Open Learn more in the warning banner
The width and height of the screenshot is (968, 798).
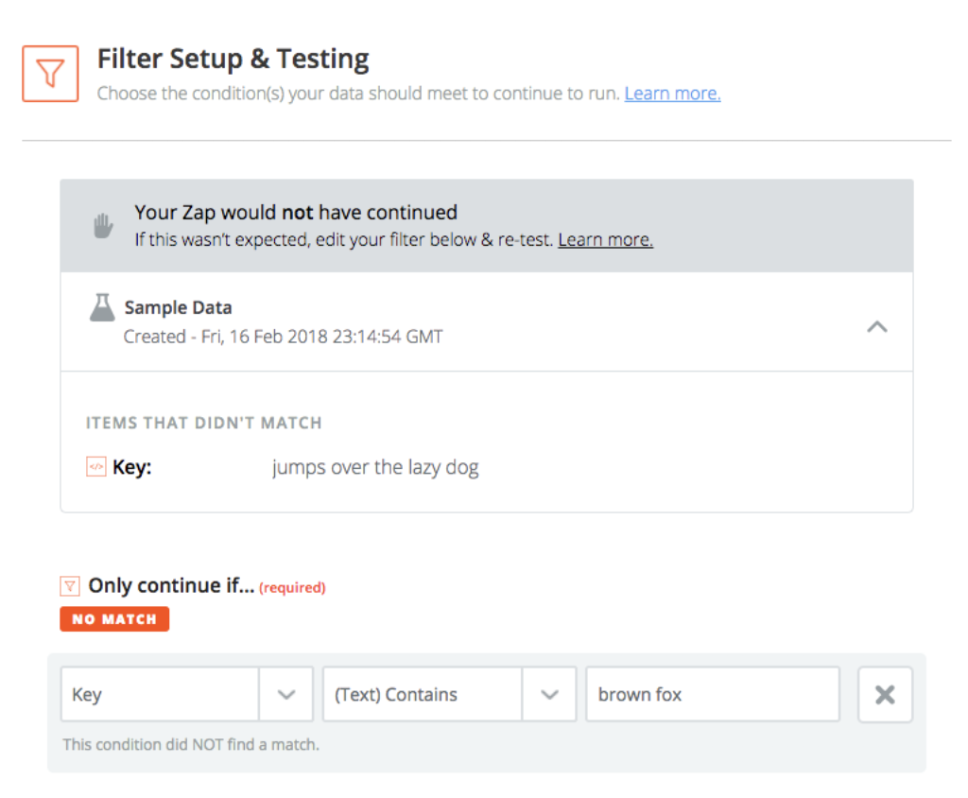604,239
